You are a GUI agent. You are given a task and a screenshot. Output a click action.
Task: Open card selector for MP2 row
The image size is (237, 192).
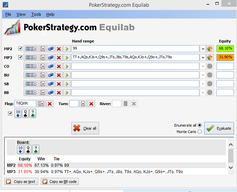click(x=43, y=49)
